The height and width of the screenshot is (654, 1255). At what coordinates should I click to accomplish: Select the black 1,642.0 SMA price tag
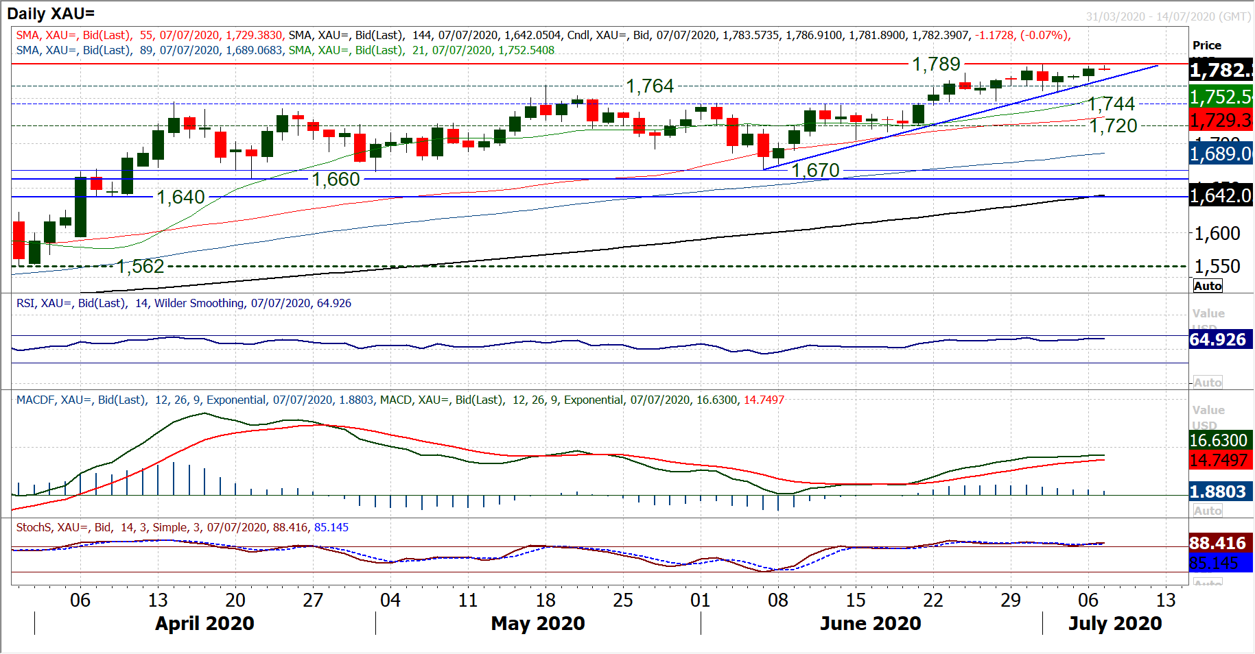pos(1221,196)
